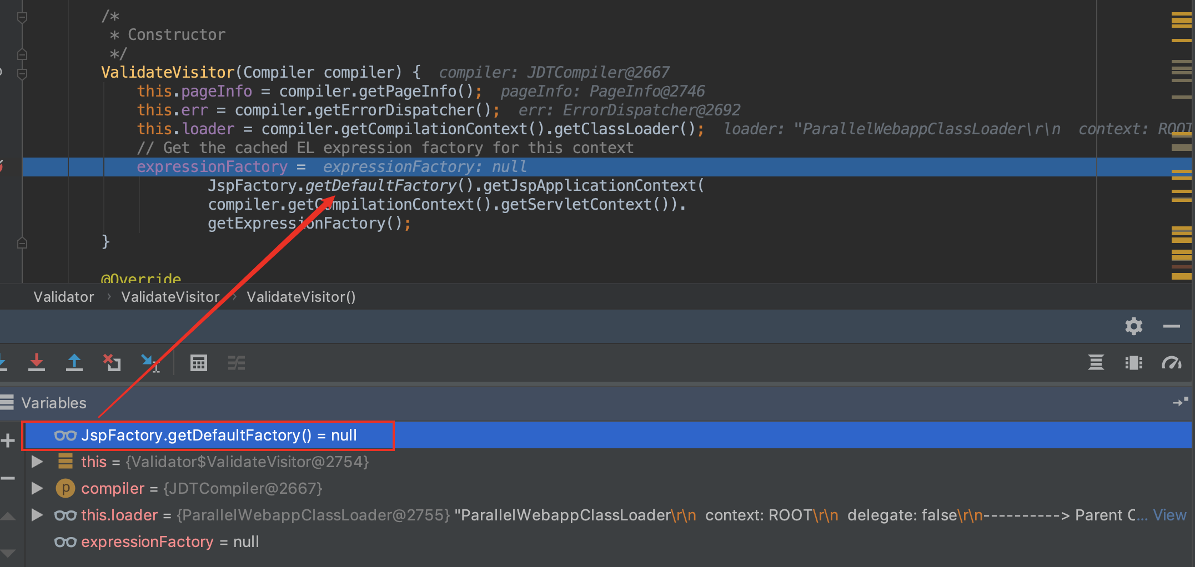The image size is (1195, 567).
Task: Open the Evaluate Expression calculator icon
Action: [x=198, y=363]
